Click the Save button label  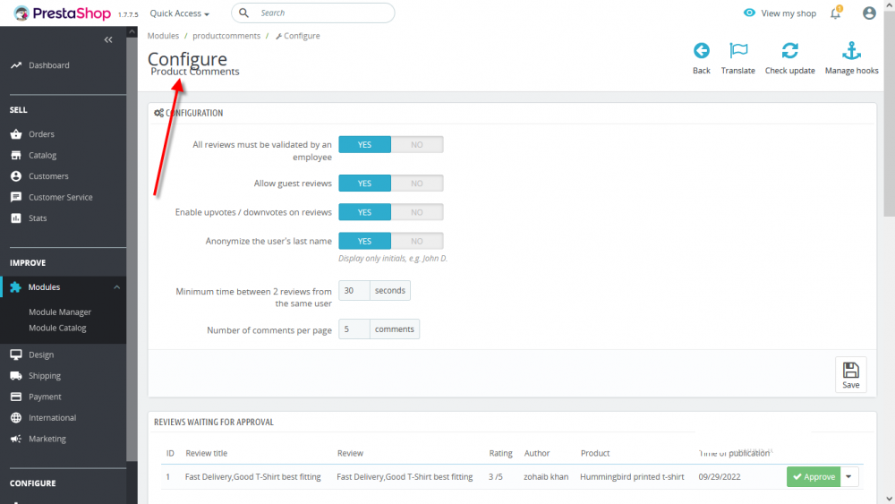click(x=850, y=385)
